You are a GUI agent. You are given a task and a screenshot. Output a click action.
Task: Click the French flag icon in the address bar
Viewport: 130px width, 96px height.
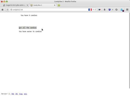[x=90, y=10]
